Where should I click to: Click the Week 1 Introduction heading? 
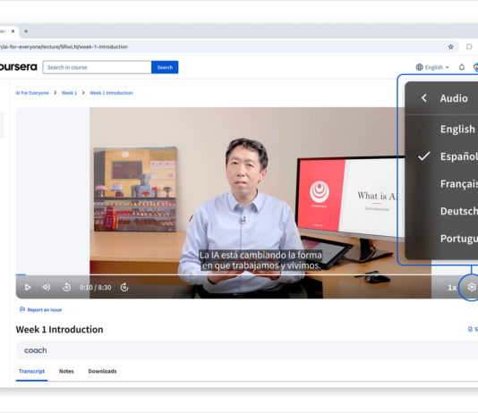coord(59,330)
